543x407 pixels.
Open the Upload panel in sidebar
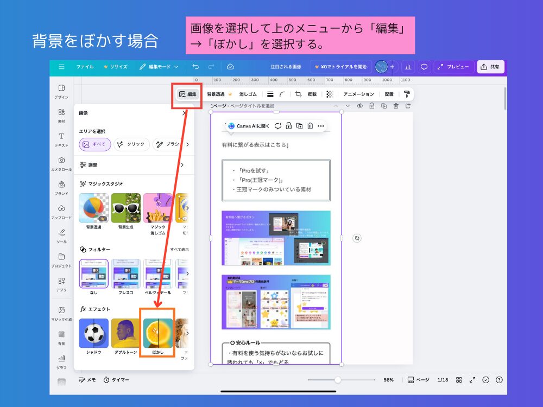click(x=61, y=211)
